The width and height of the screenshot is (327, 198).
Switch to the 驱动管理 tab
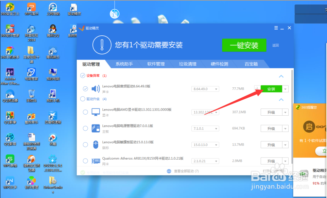tap(91, 64)
